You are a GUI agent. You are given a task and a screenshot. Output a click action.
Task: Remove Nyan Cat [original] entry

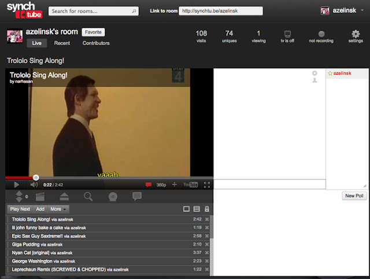tap(207, 252)
